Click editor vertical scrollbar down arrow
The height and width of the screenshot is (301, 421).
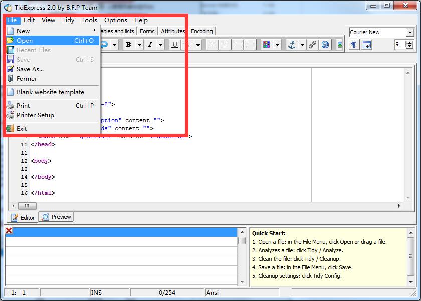[408, 198]
